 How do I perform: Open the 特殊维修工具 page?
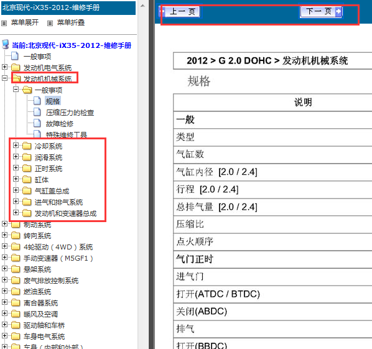point(67,134)
